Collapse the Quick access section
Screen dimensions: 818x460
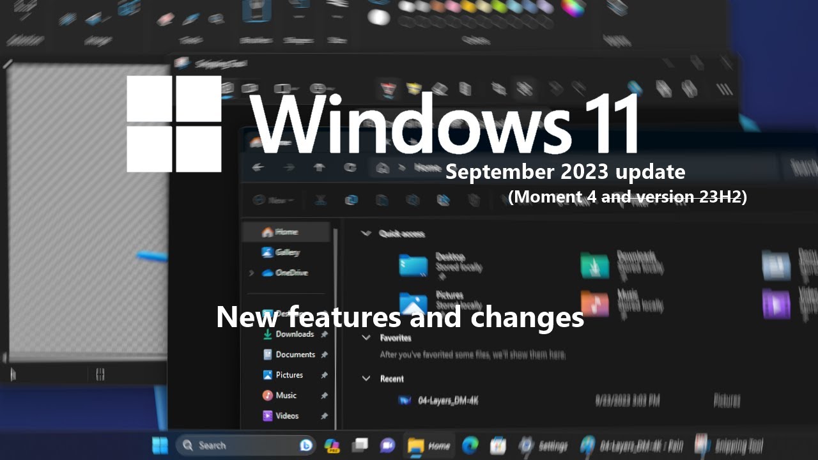coord(366,233)
